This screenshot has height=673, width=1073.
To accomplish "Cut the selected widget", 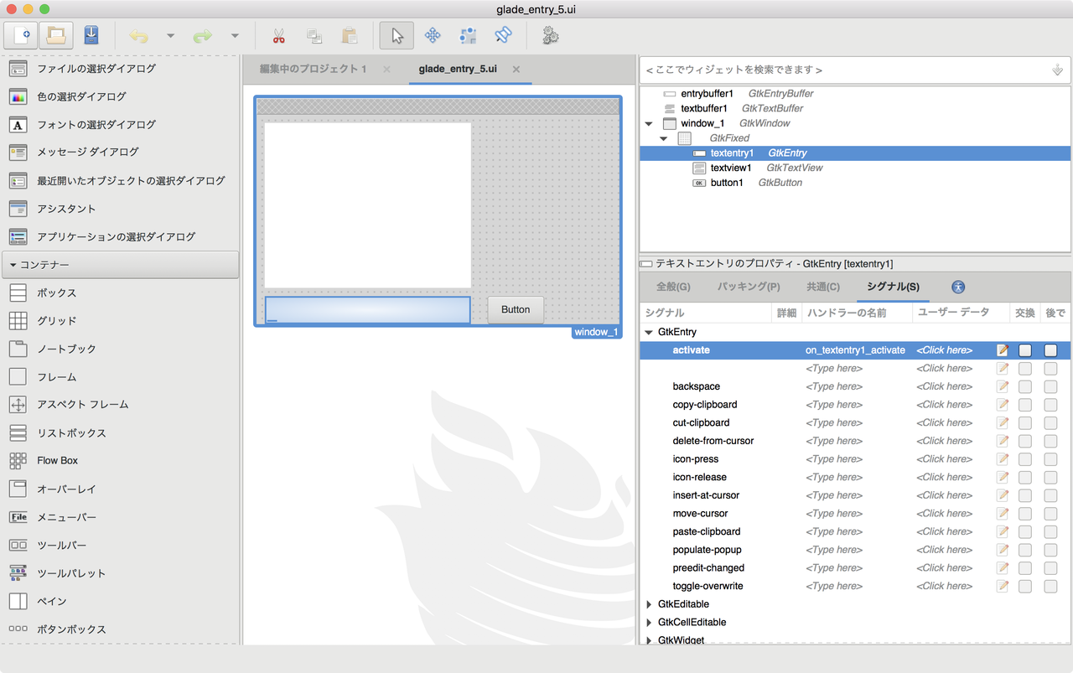I will tap(277, 35).
